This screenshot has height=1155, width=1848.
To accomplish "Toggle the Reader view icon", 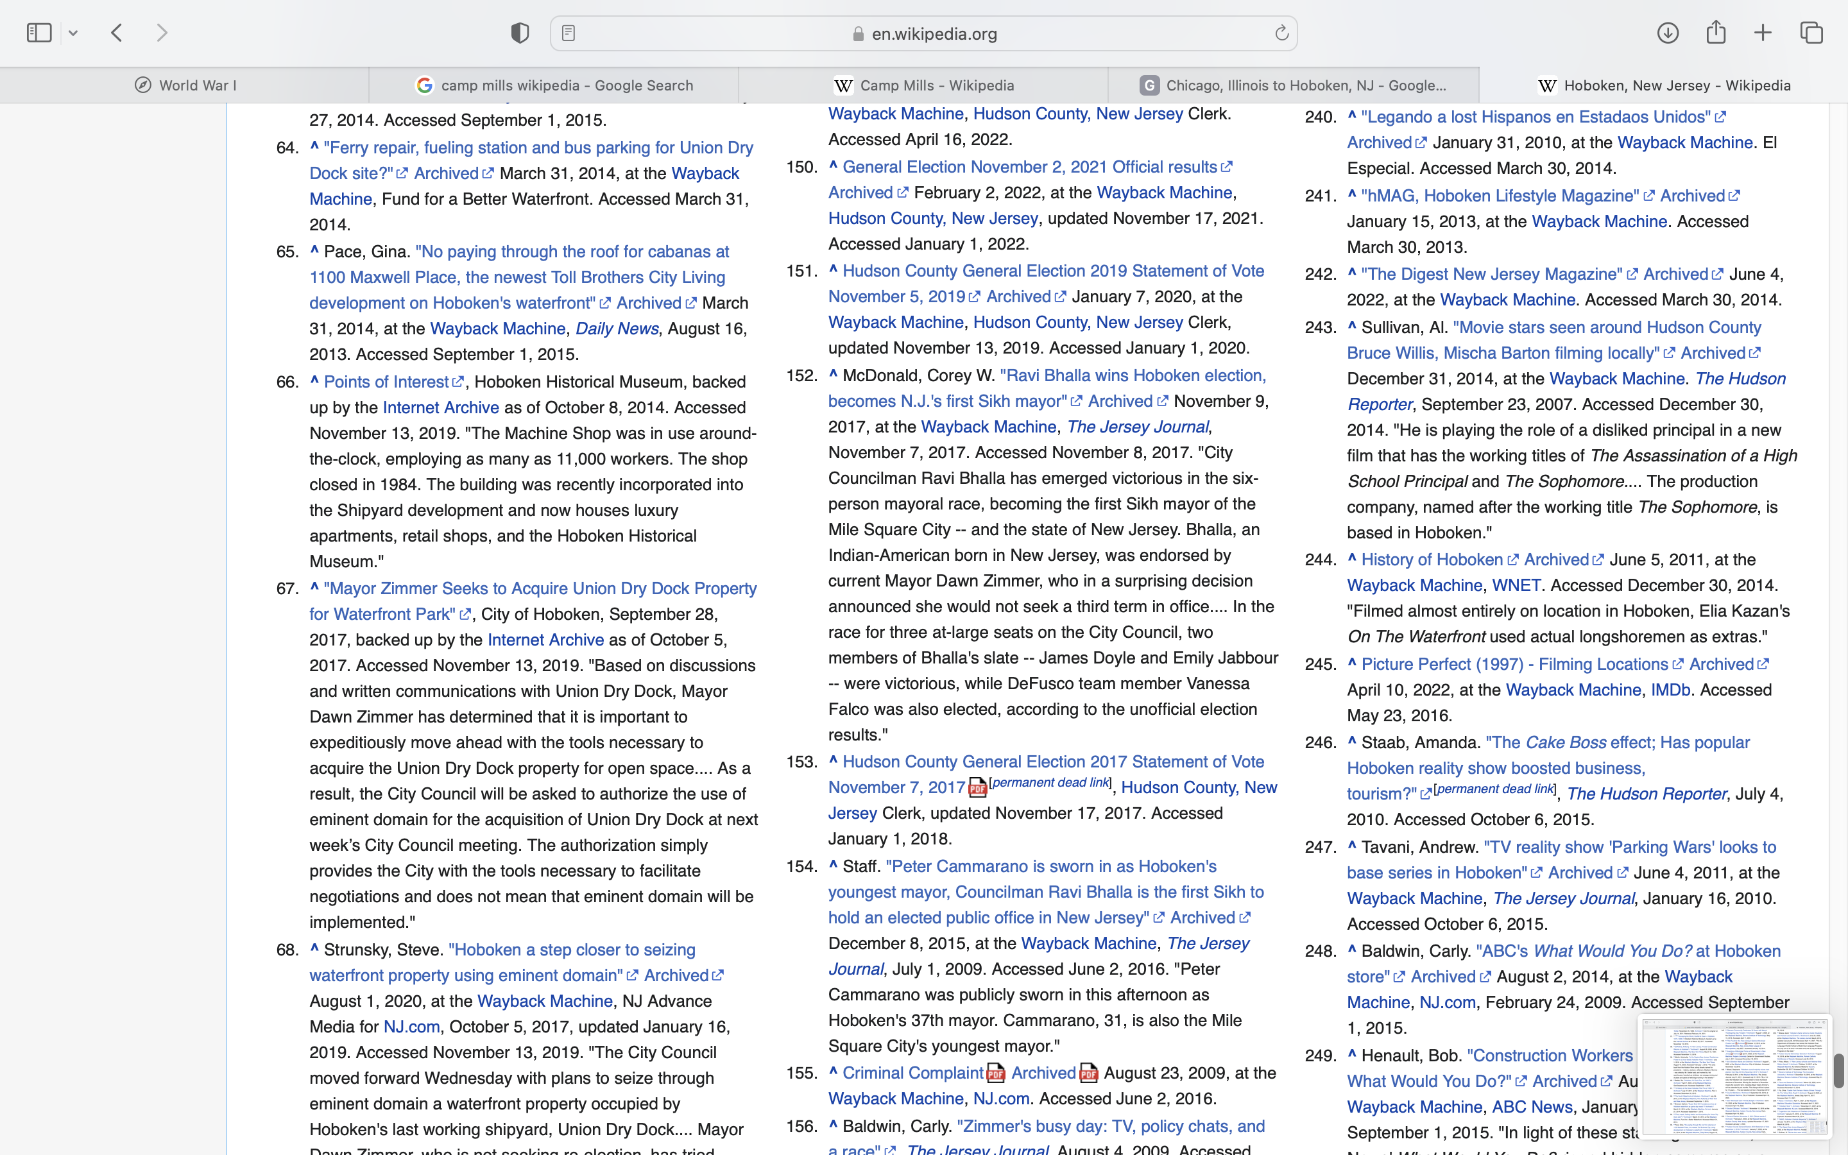I will pos(569,33).
